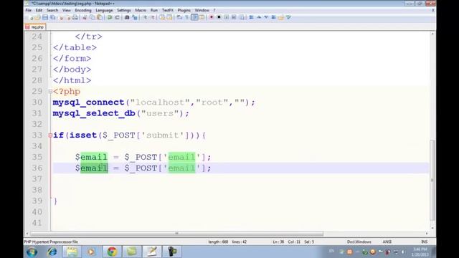
Task: Open the Plugins menu
Action: coord(184,10)
